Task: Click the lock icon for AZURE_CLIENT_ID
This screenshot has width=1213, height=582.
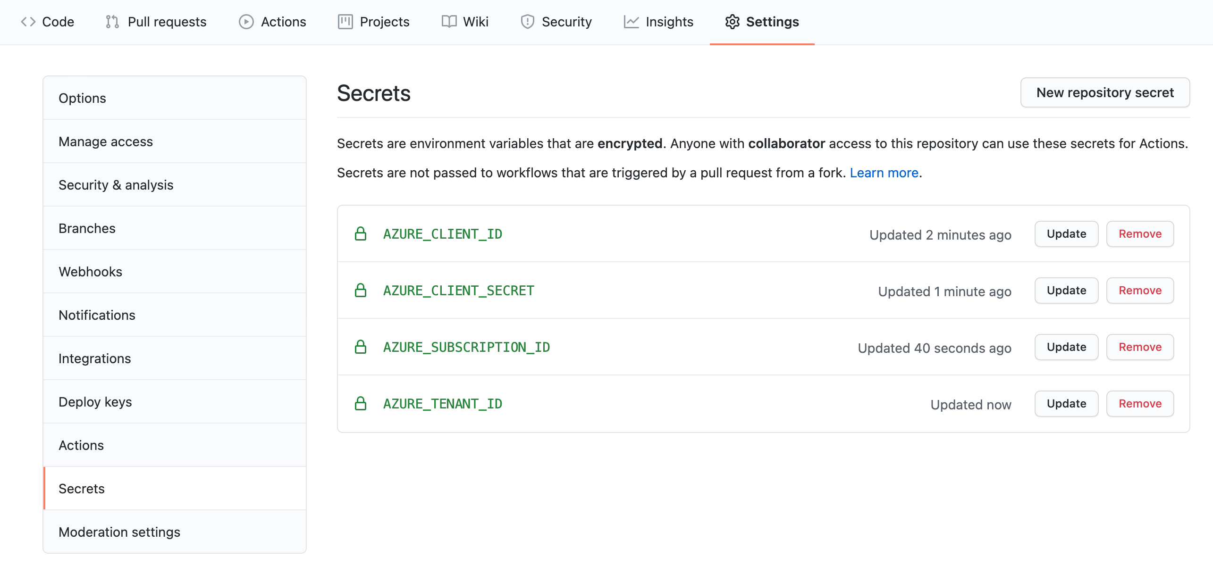Action: [x=361, y=233]
